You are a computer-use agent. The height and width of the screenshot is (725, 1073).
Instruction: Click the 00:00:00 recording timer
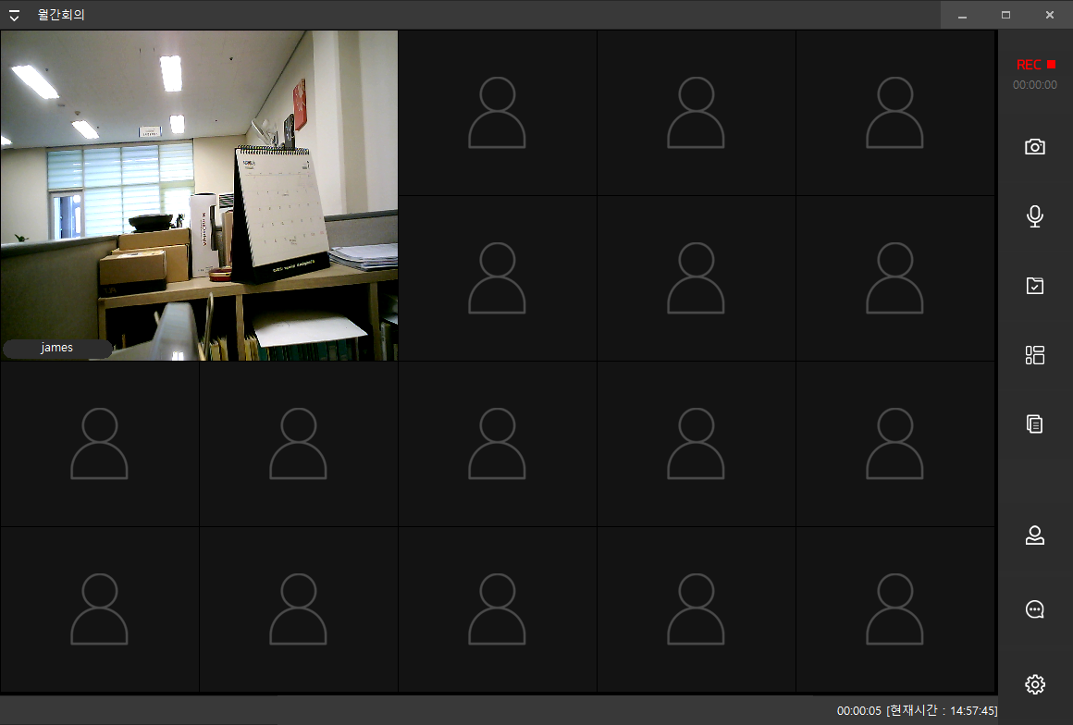point(1035,85)
